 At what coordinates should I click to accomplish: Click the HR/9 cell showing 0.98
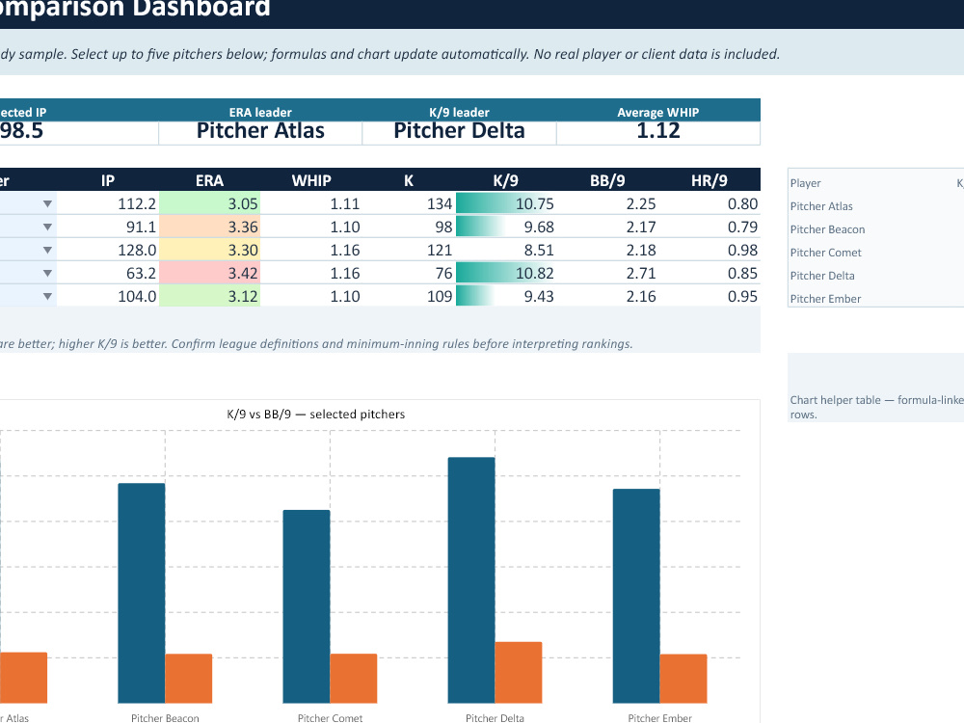(x=710, y=251)
